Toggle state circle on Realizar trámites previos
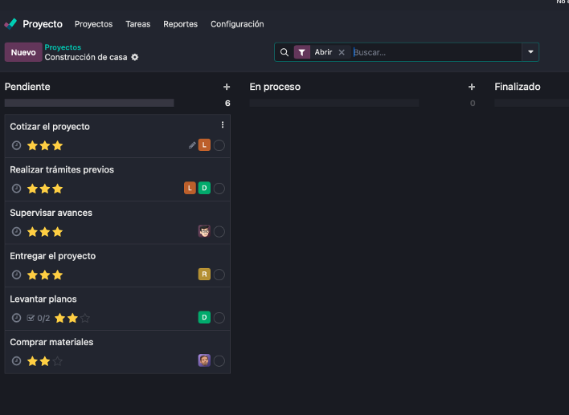The height and width of the screenshot is (415, 569). coord(219,189)
